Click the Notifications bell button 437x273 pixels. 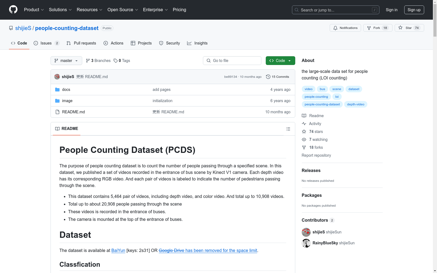point(345,28)
